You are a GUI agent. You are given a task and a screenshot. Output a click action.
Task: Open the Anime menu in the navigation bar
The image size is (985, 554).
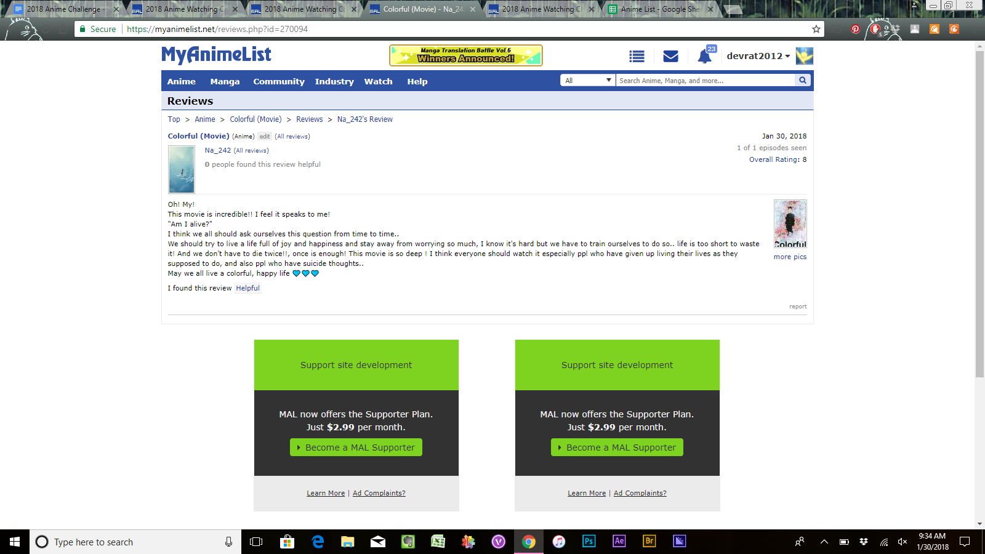coord(182,81)
